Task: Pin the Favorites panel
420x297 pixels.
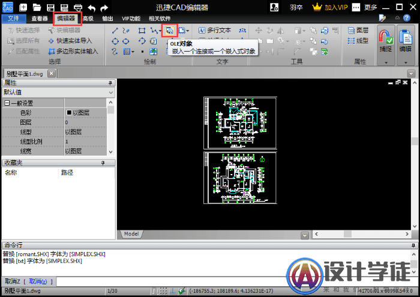Action: (103, 163)
